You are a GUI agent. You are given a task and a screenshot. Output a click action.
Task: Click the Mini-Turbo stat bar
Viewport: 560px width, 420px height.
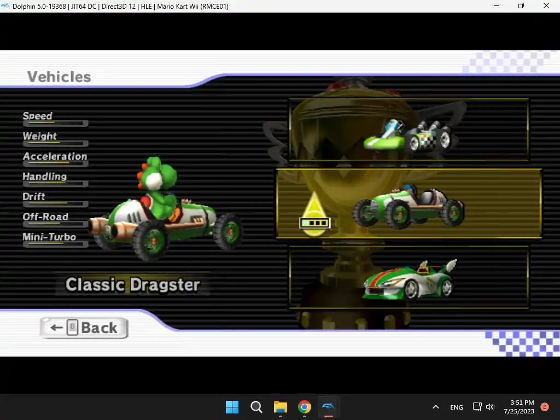[55, 244]
